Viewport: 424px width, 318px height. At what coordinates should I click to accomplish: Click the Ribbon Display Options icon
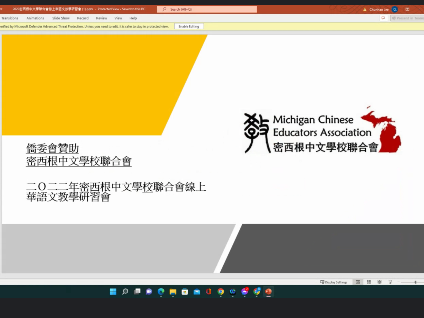(x=407, y=9)
